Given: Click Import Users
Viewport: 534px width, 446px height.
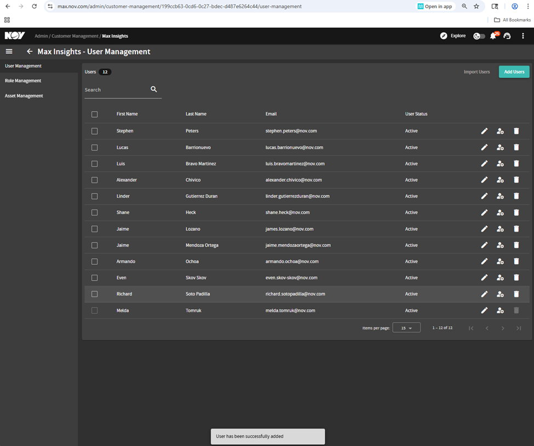Looking at the screenshot, I should (x=476, y=72).
